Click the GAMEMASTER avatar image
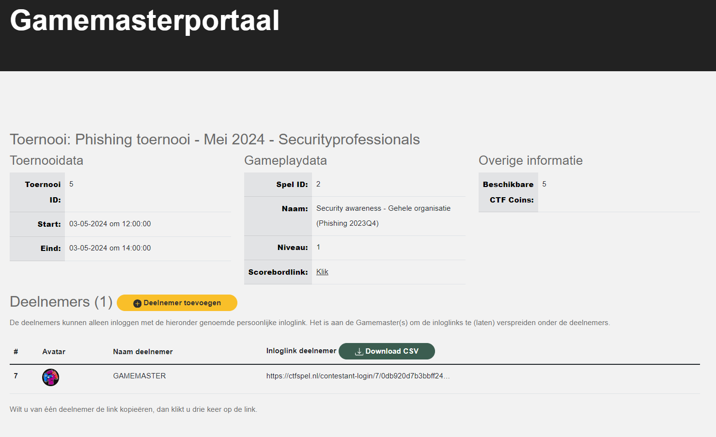Image resolution: width=716 pixels, height=437 pixels. coord(50,377)
